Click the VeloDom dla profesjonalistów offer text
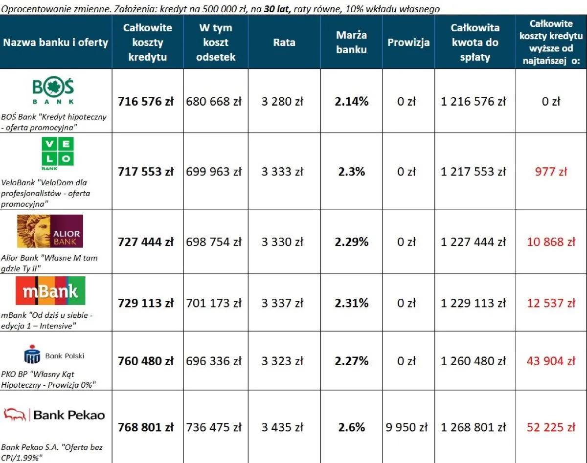Image resolution: width=587 pixels, height=463 pixels. 45,193
